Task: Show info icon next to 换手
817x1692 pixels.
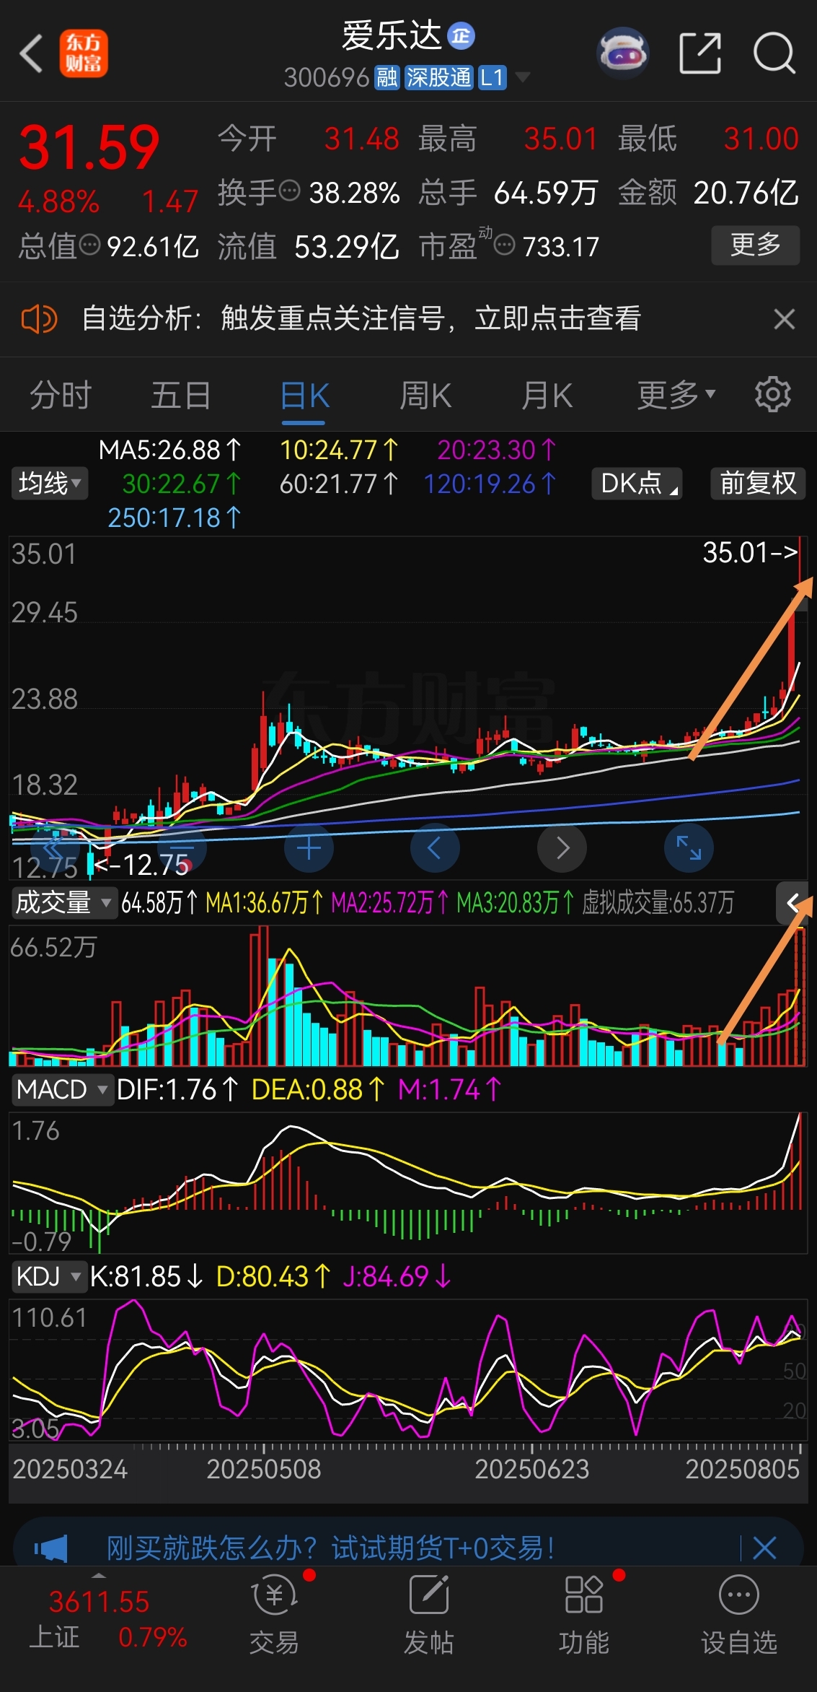Action: point(289,191)
